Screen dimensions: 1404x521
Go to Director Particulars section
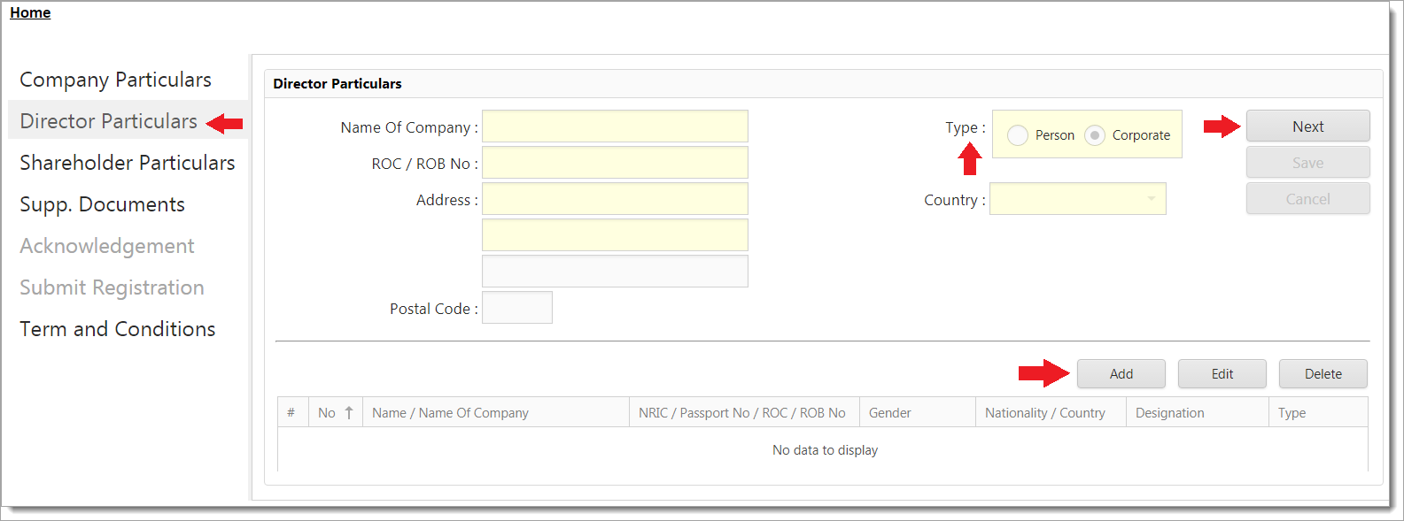point(108,121)
